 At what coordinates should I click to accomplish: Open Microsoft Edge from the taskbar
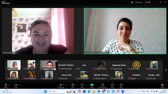pyautogui.click(x=89, y=91)
